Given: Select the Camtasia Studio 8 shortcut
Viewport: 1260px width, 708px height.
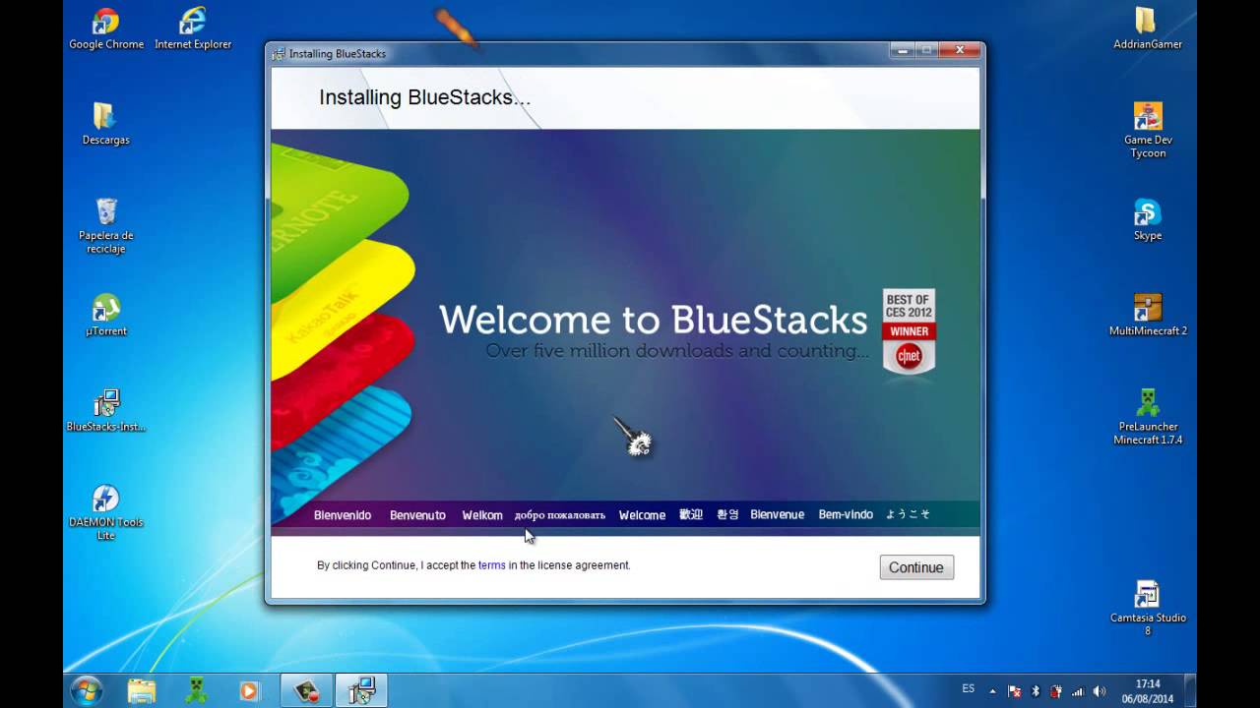Looking at the screenshot, I should (1148, 608).
